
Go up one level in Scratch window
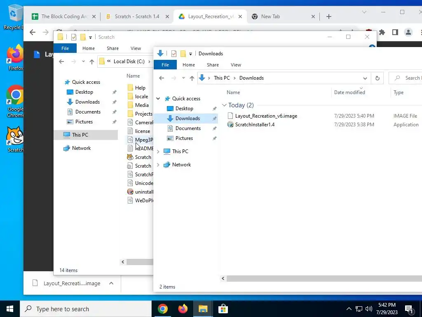(x=92, y=62)
